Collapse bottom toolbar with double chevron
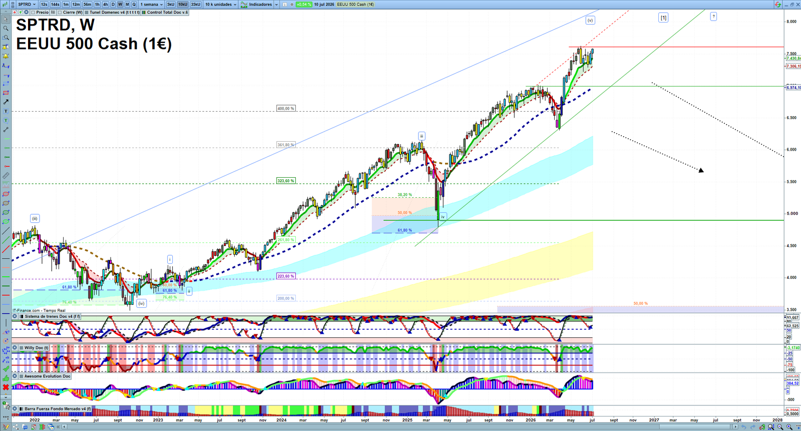 coord(58,427)
